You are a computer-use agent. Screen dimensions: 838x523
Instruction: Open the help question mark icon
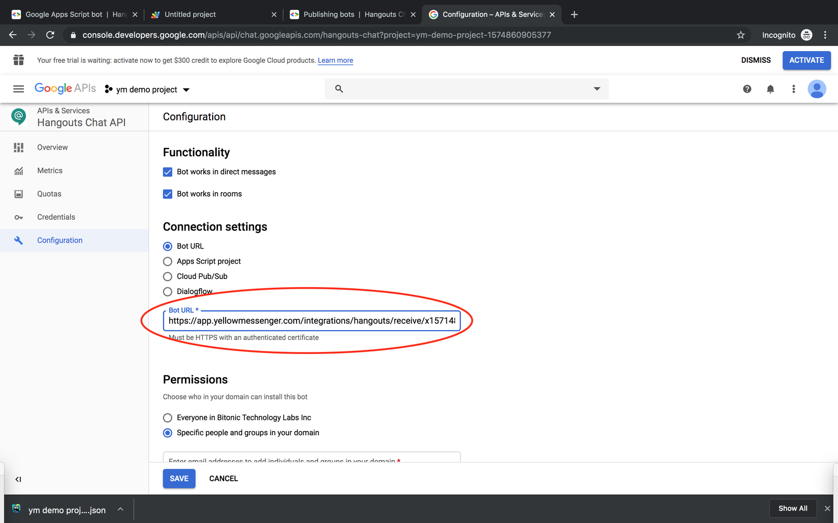[x=747, y=89]
